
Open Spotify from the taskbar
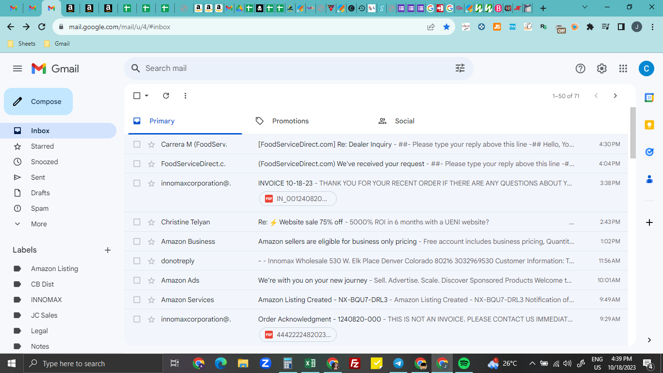[464, 363]
